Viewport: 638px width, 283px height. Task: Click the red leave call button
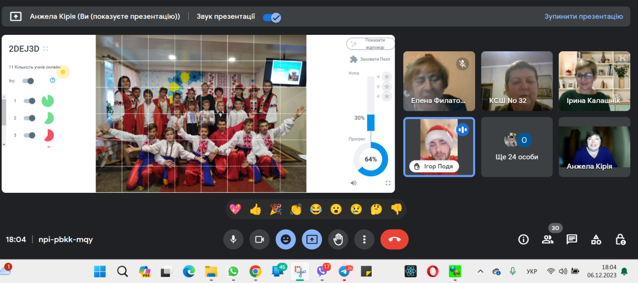coord(394,239)
